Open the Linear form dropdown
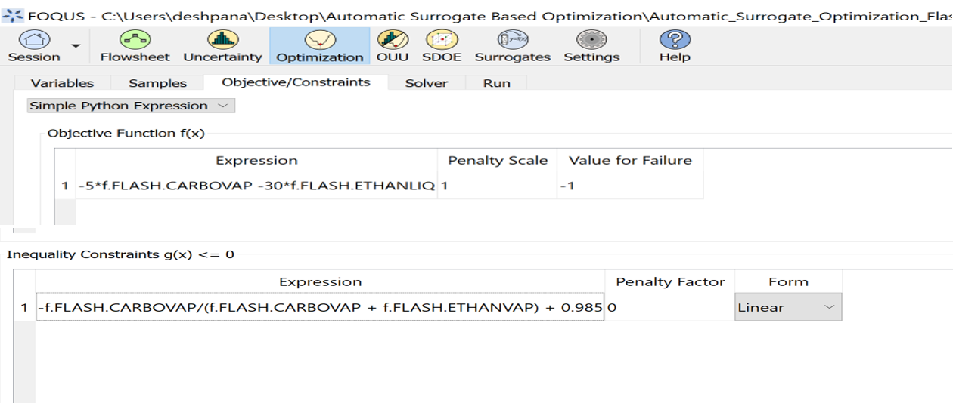 tap(788, 307)
